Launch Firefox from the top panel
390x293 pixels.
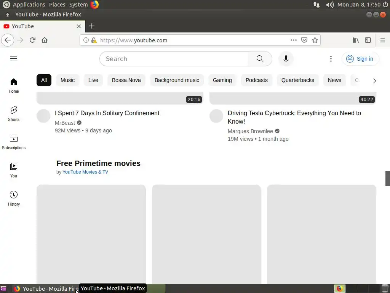tap(94, 5)
